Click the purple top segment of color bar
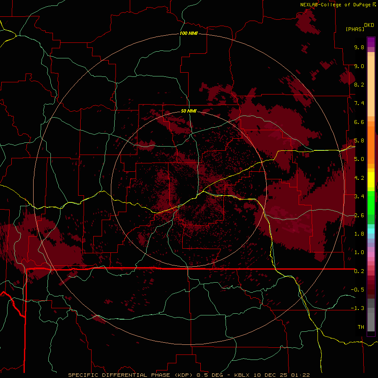The image size is (378, 378). coord(371,42)
